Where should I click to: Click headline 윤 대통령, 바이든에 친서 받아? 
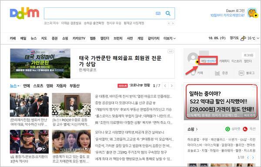click(134, 96)
